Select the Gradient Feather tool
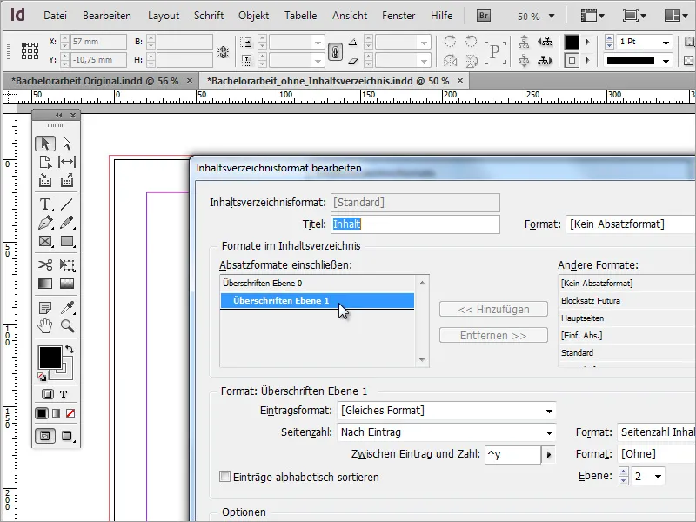696x522 pixels. [67, 284]
